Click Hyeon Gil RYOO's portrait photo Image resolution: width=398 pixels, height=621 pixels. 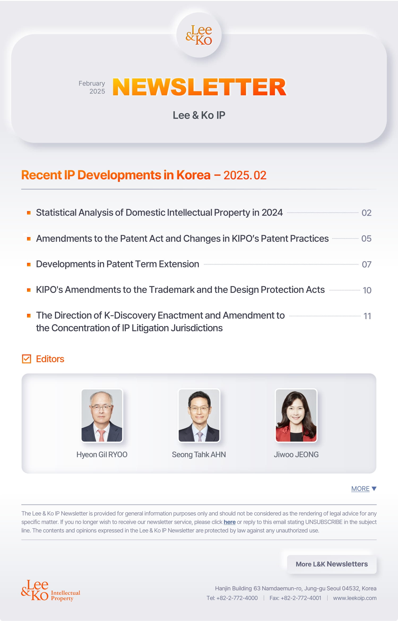102,416
